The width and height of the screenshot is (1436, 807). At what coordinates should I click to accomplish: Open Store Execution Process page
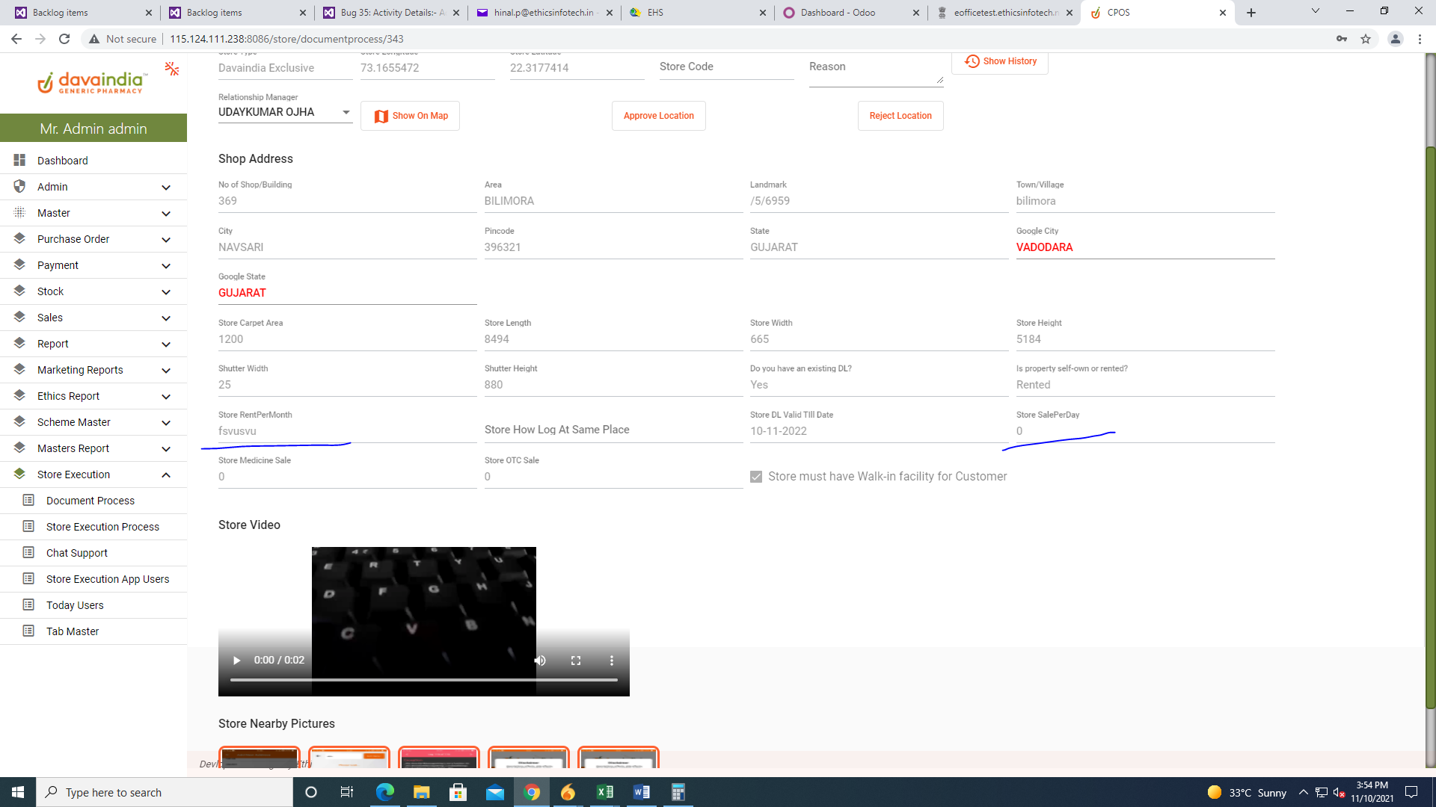tap(102, 527)
